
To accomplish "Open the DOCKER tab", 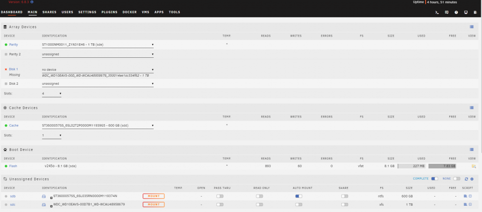I will (130, 13).
